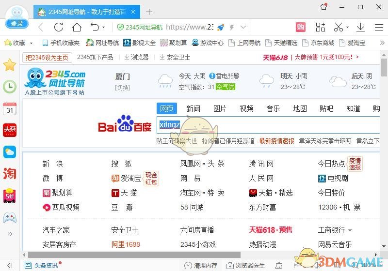388x271 pixels.
Task: Expand the screenshot tool dropdown arrow
Action: pos(347,28)
